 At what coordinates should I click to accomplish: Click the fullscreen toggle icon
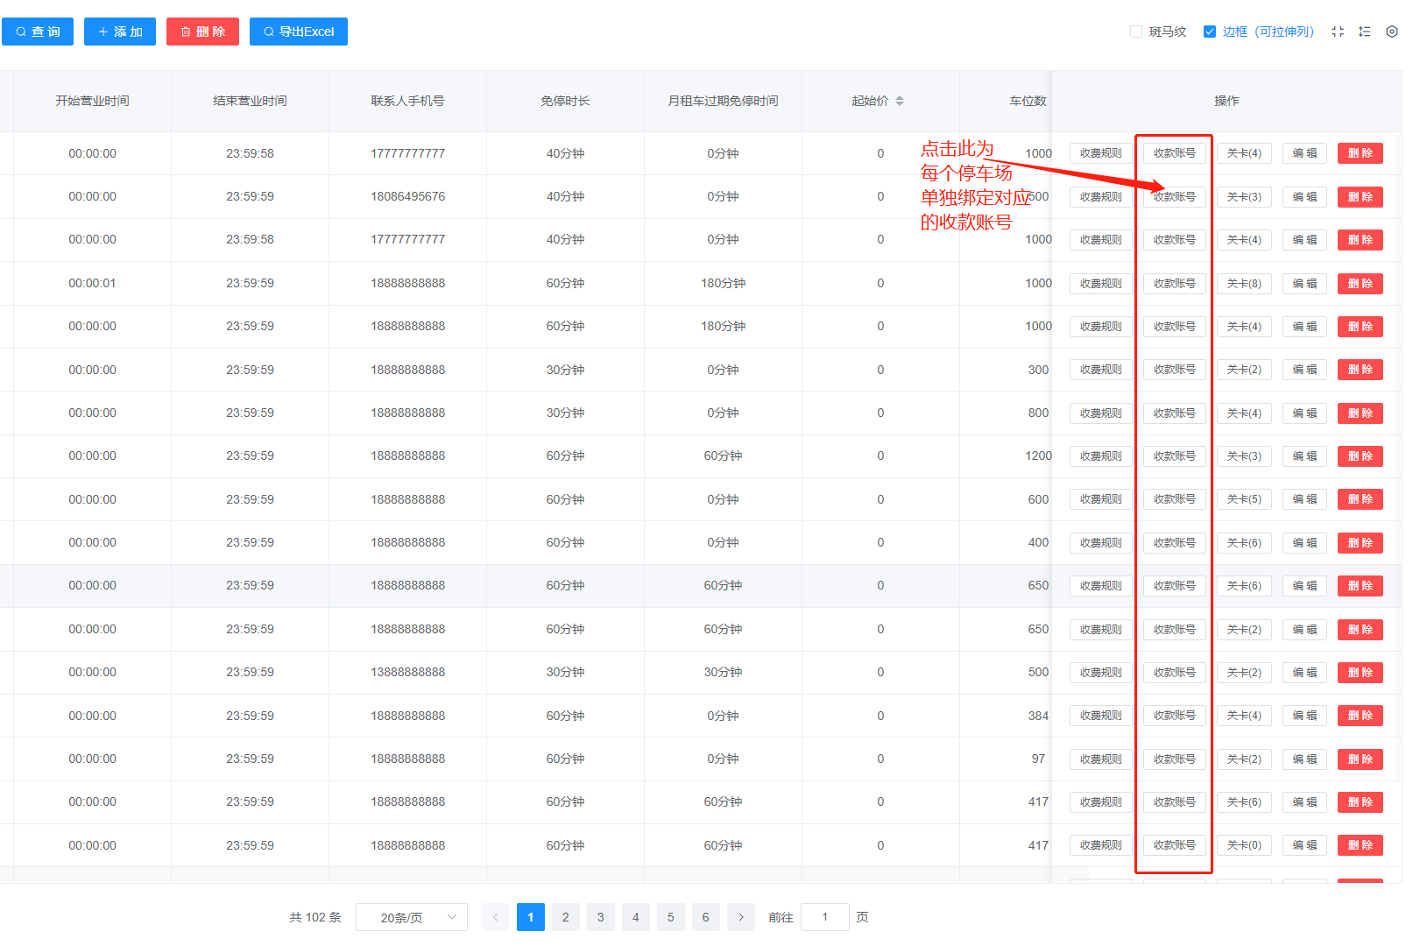(1337, 32)
